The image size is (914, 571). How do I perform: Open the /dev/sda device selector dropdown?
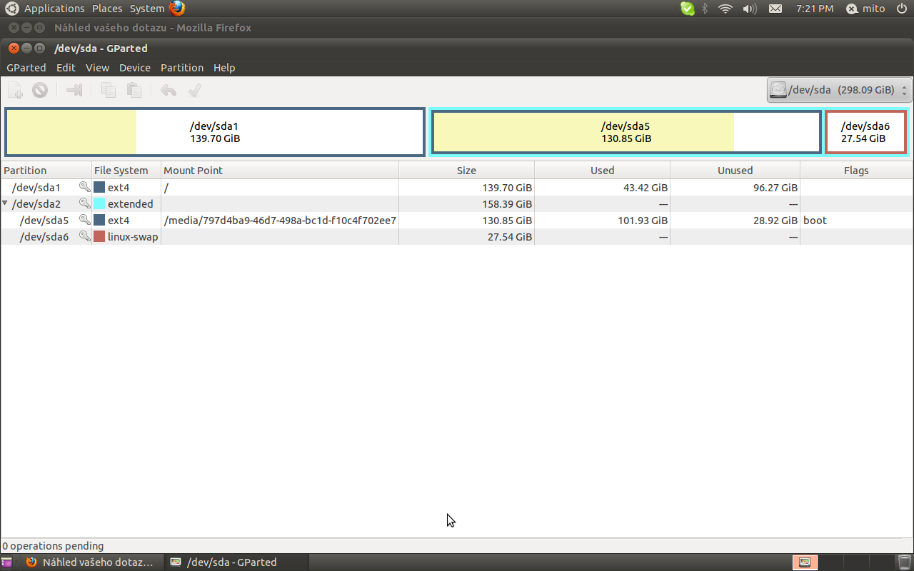839,90
